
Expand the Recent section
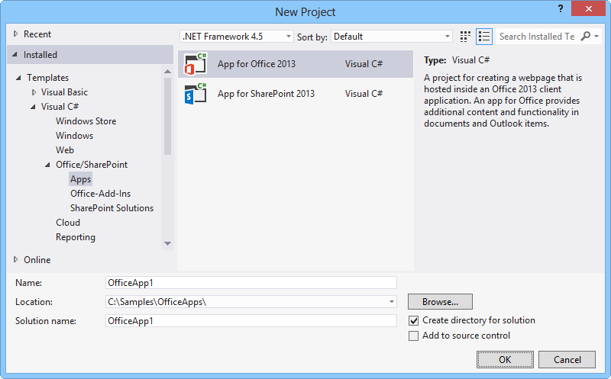click(15, 34)
